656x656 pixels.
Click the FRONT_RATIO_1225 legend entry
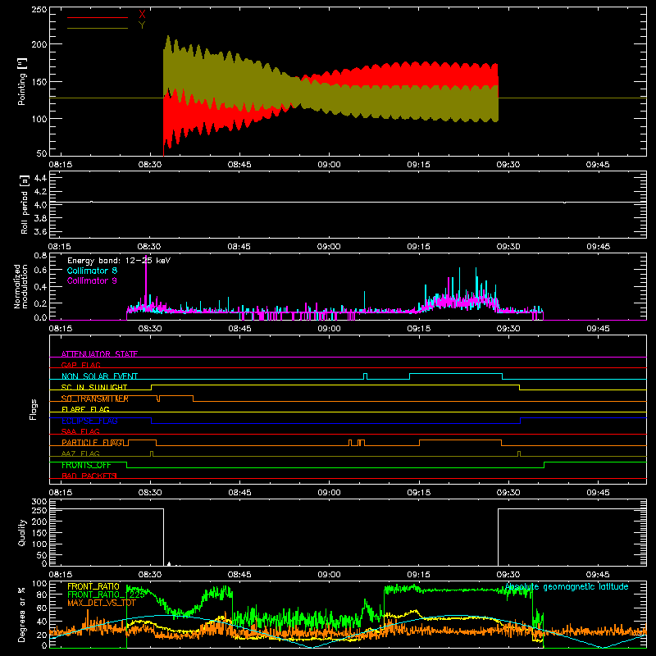(106, 594)
